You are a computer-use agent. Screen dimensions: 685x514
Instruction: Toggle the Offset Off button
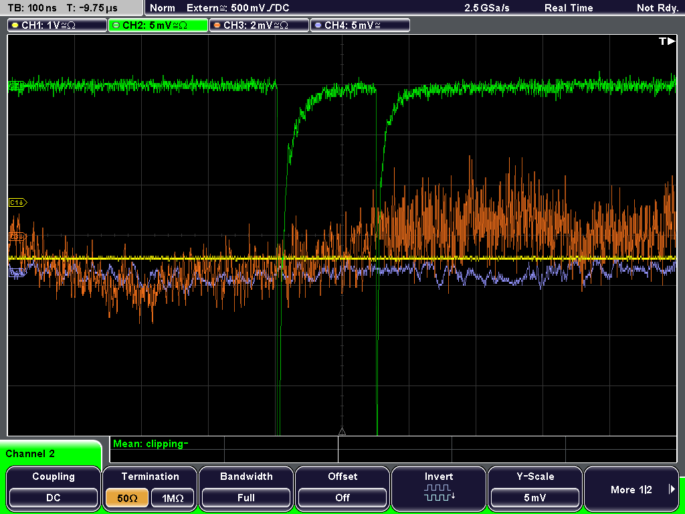(x=342, y=498)
